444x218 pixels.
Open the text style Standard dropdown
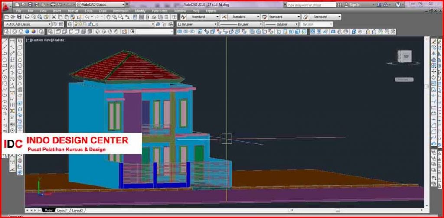click(203, 17)
